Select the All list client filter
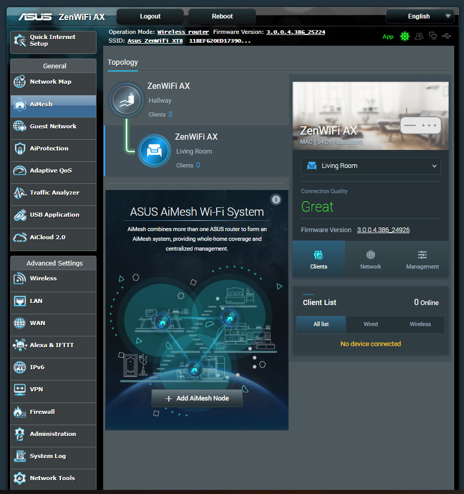This screenshot has height=494, width=464. pos(321,325)
